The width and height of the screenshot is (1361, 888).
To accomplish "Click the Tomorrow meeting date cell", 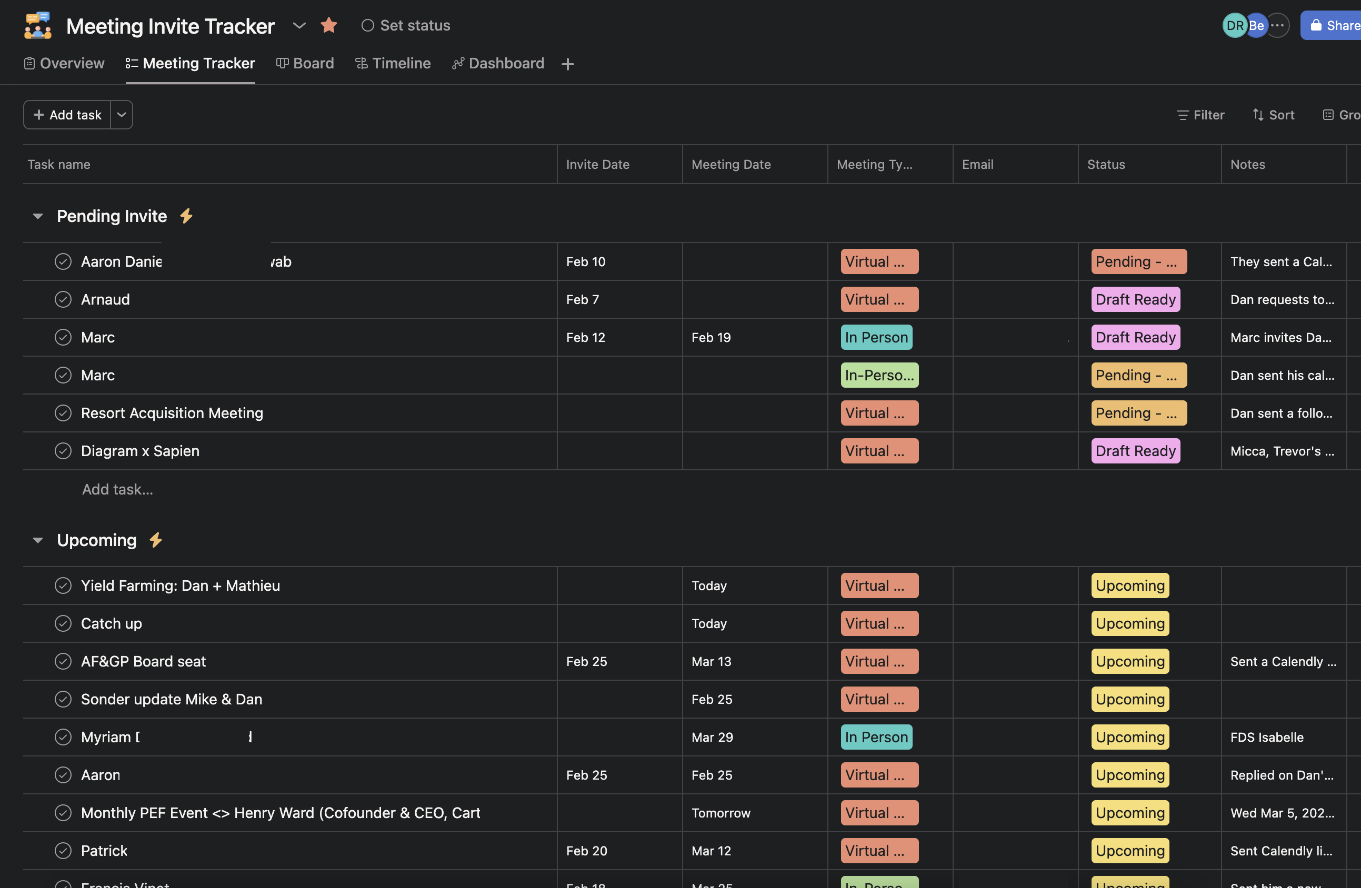I will [x=720, y=813].
